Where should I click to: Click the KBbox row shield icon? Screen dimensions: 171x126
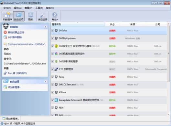coord(56,92)
